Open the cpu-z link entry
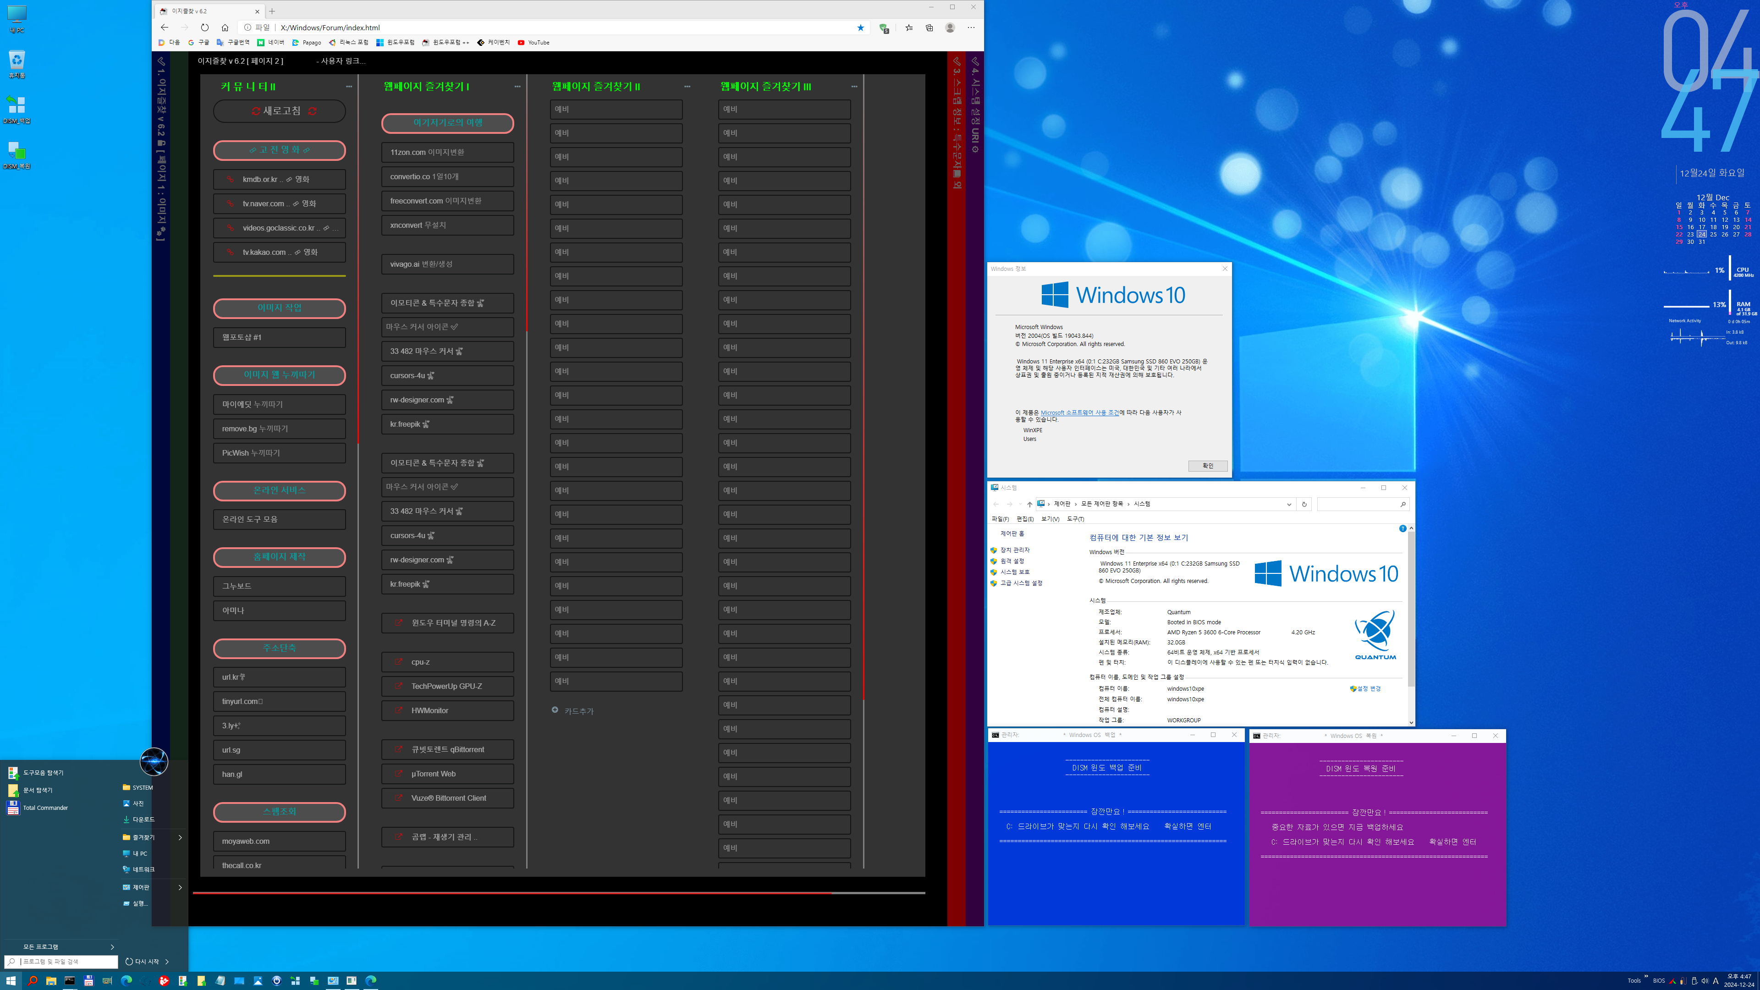1760x990 pixels. [x=447, y=662]
